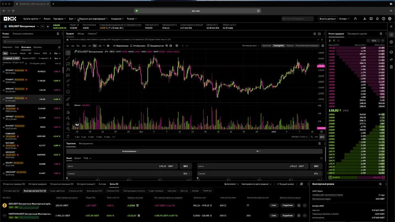The height and width of the screenshot is (222, 395).
Task: Expand chart to fullscreen icon
Action: 323,46
